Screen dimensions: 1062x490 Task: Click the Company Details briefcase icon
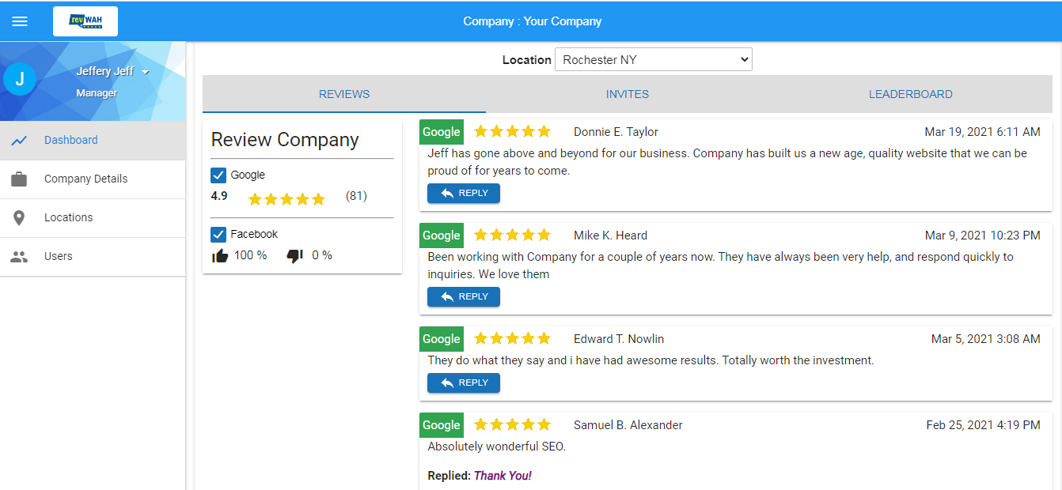[x=20, y=179]
